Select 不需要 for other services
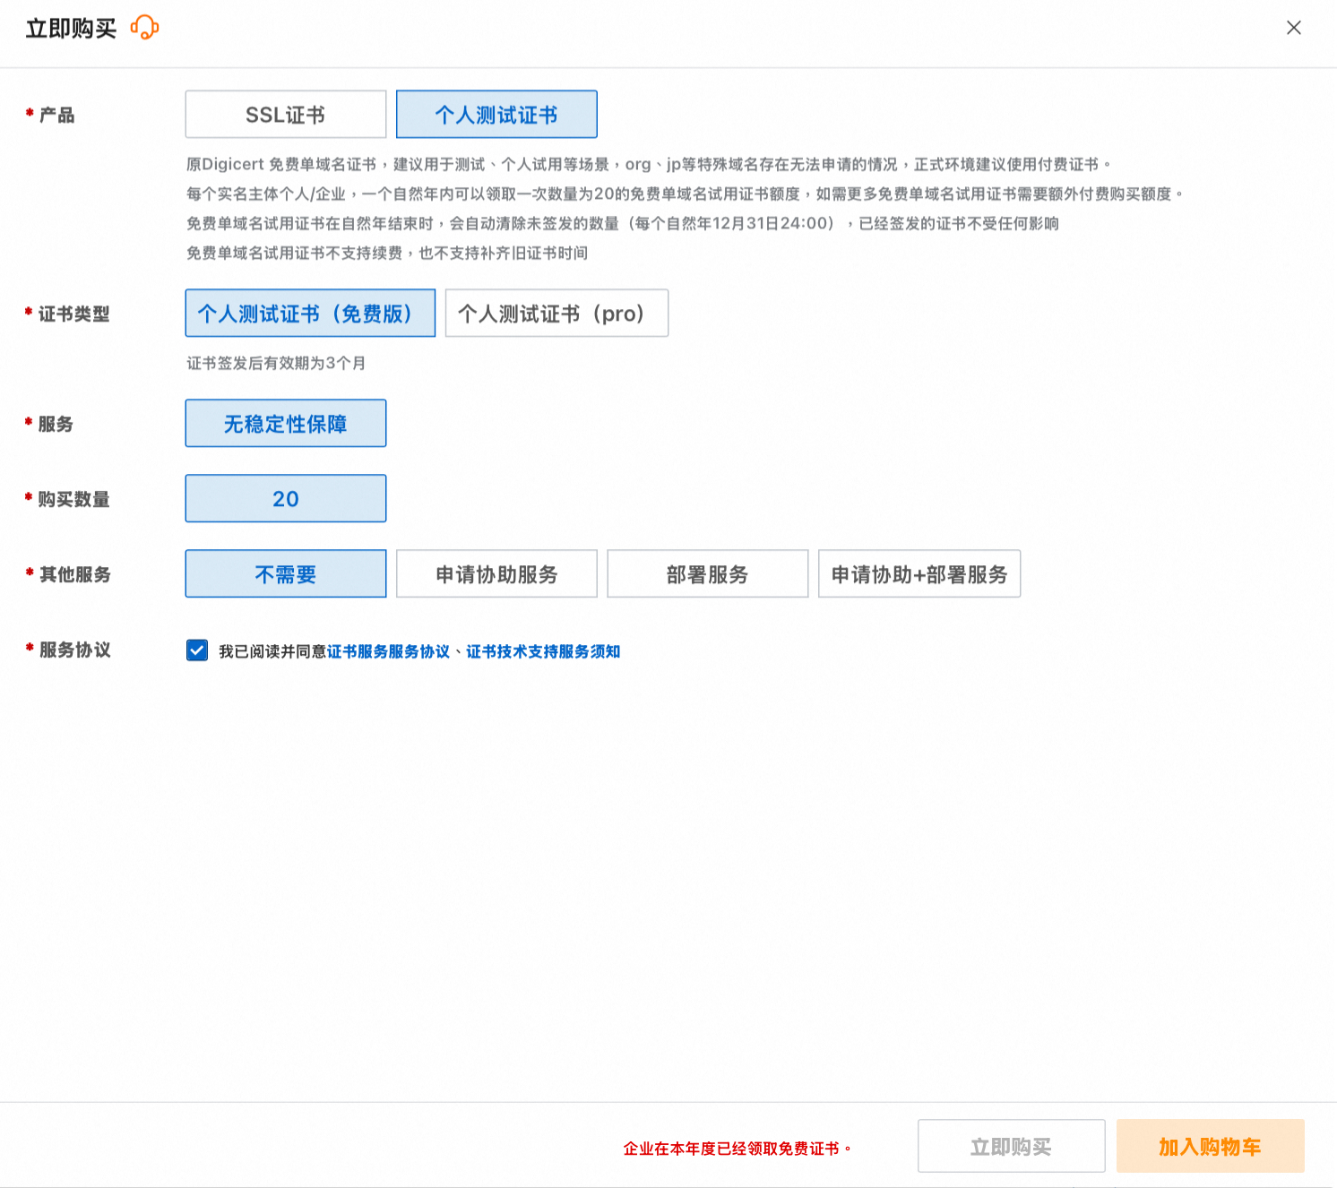This screenshot has width=1337, height=1188. (x=285, y=573)
